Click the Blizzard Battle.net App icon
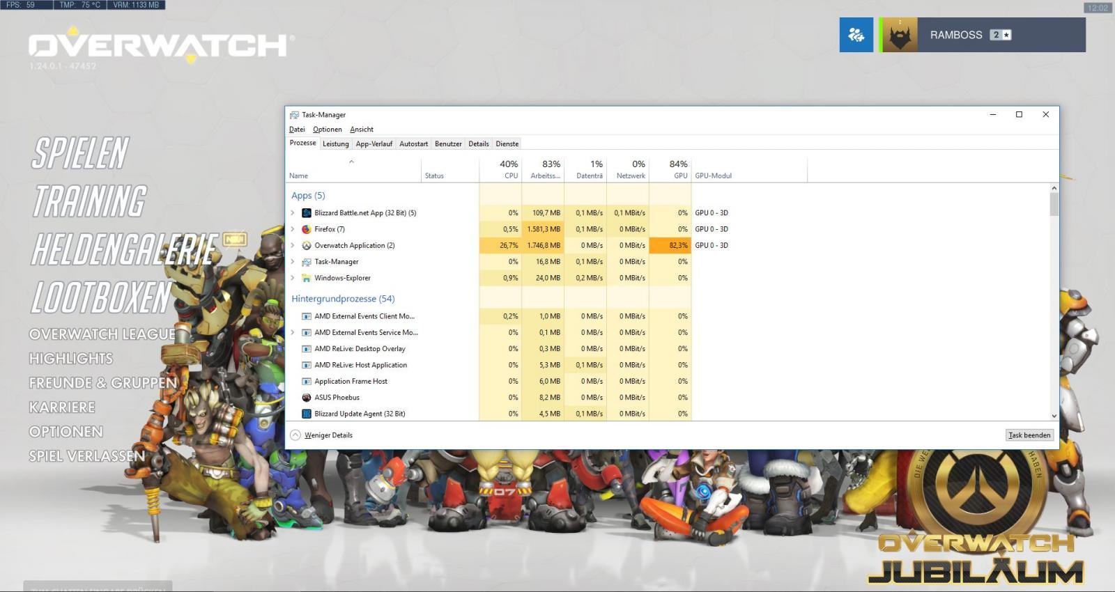Screen dimensions: 1115x592 [307, 213]
